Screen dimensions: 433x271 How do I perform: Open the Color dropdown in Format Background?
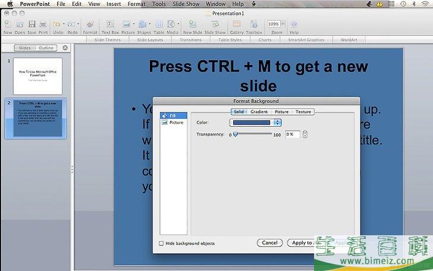pyautogui.click(x=277, y=123)
